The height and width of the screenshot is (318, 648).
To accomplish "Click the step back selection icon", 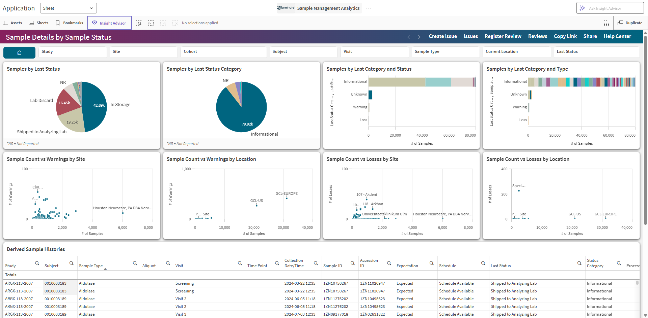I will click(151, 23).
